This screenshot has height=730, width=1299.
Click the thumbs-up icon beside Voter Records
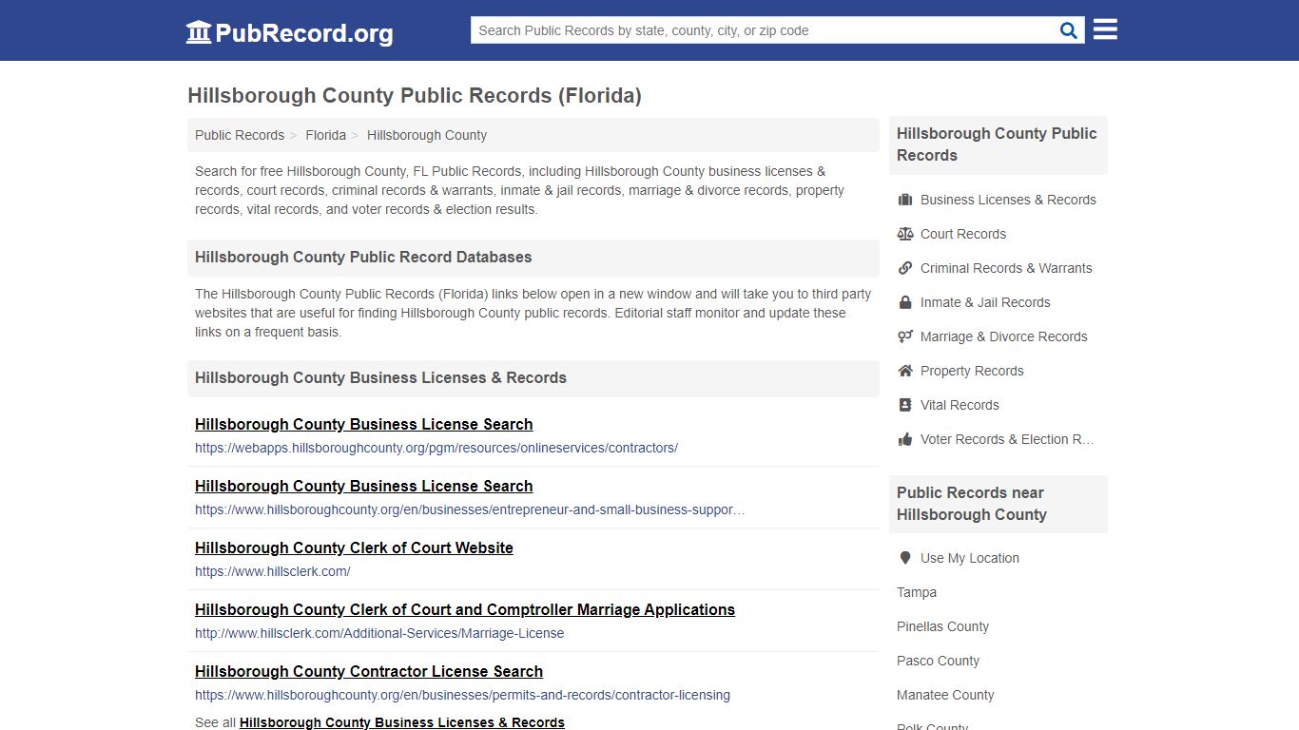905,439
